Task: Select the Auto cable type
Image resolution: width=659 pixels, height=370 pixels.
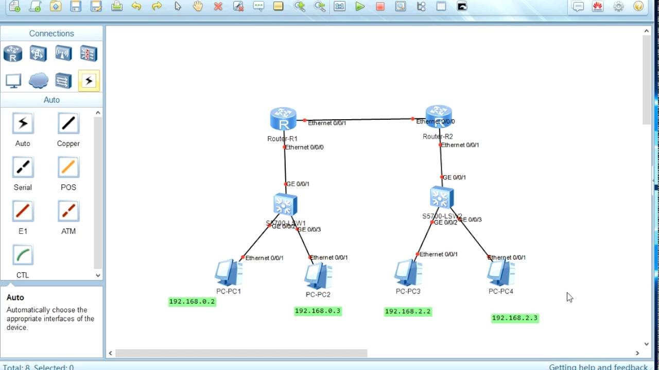Action: pyautogui.click(x=23, y=123)
